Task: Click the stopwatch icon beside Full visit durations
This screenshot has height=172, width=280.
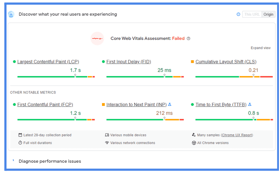Action: 20,143
